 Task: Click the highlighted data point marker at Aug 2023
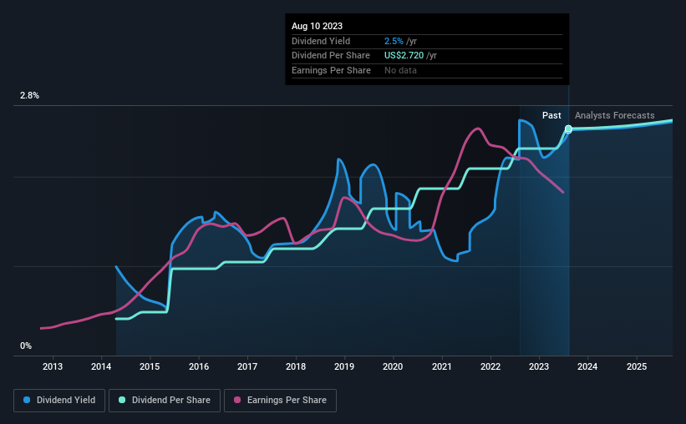(x=568, y=129)
